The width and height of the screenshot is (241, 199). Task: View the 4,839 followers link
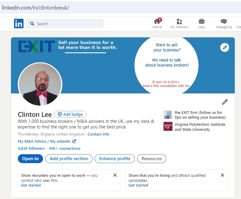click(31, 149)
